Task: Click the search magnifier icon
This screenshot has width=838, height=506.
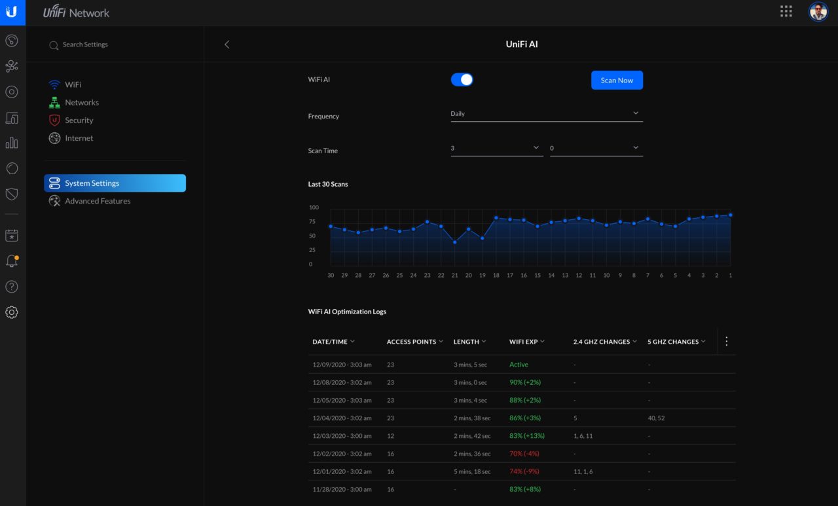Action: pos(54,45)
